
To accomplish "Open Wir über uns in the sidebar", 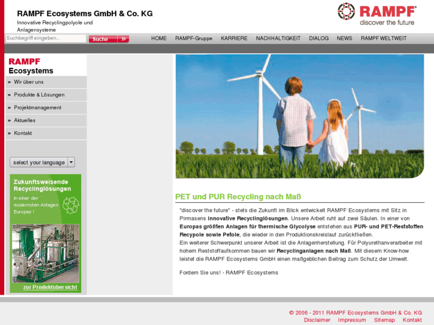I will (x=46, y=82).
